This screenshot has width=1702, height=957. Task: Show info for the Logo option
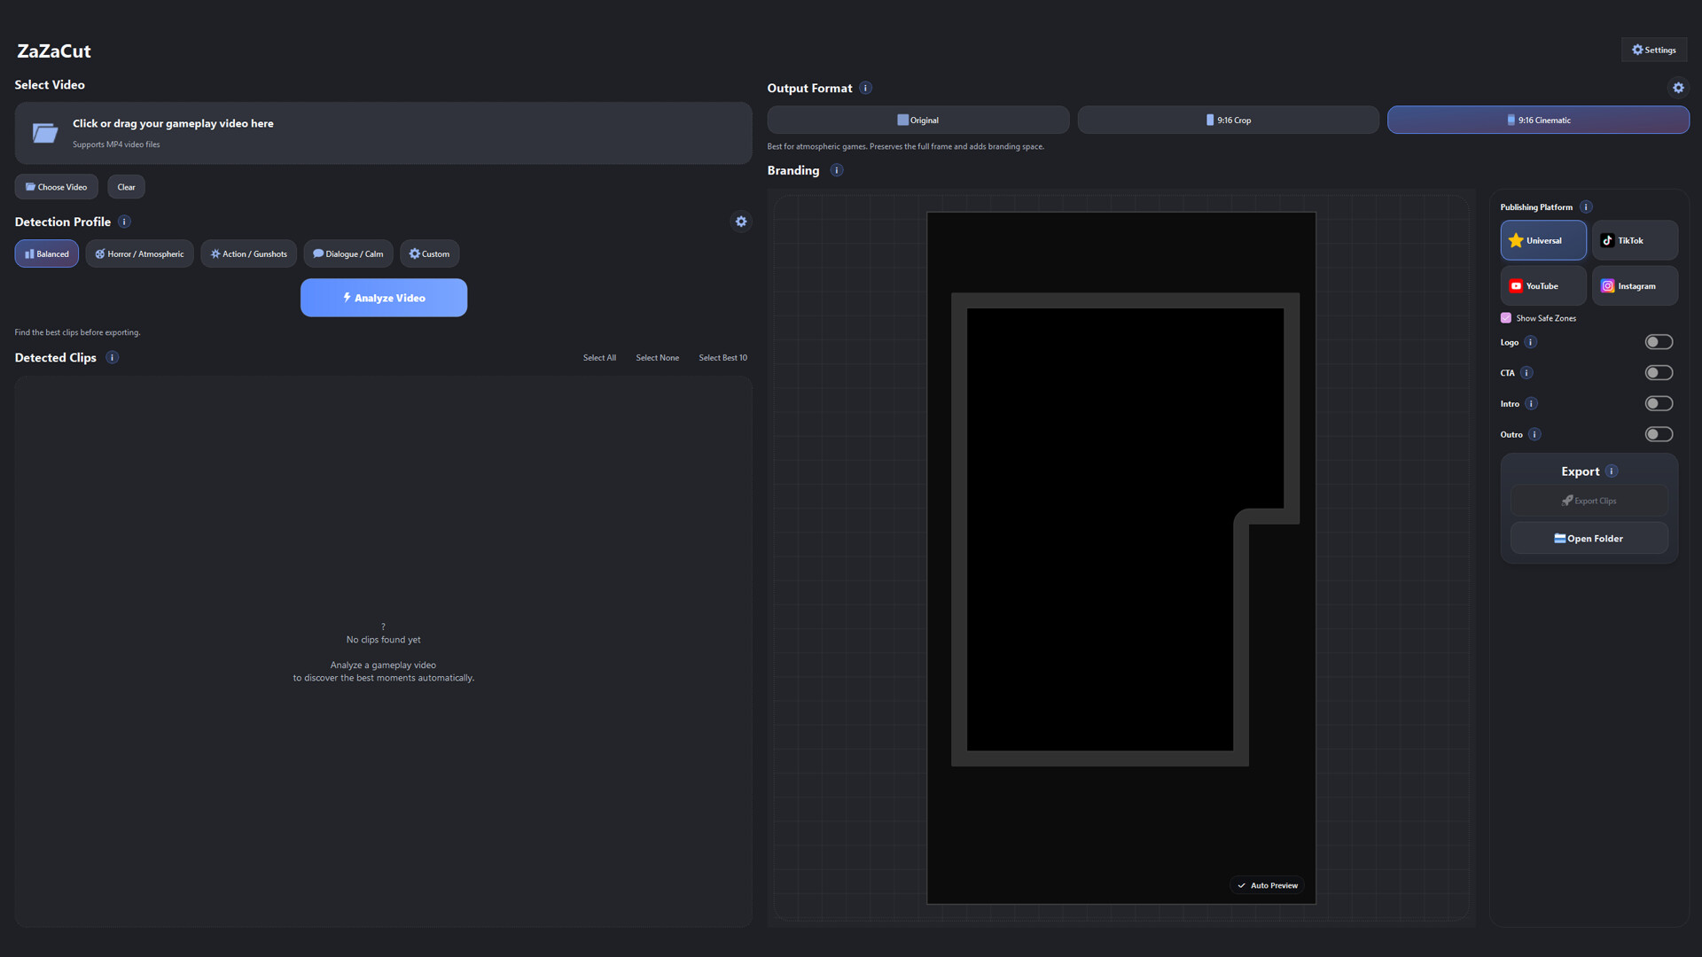pos(1531,342)
